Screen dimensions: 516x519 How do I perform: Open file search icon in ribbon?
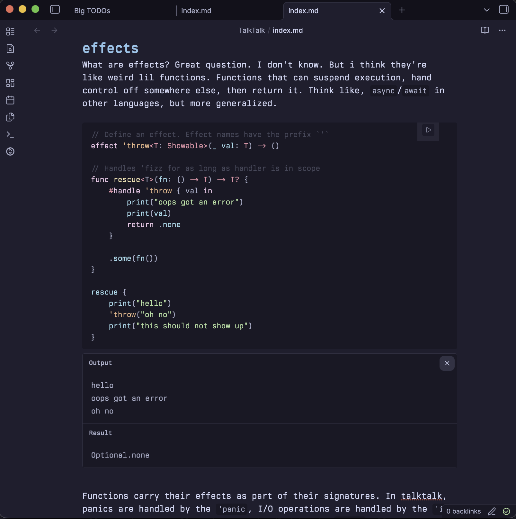click(10, 49)
